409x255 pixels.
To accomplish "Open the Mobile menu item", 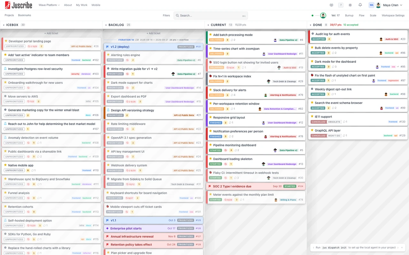I will pos(96,5).
